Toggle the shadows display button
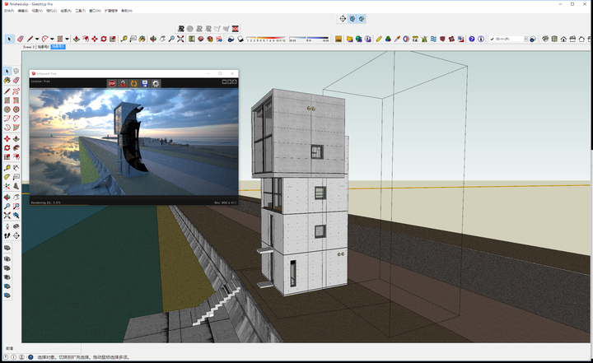Image resolution: width=593 pixels, height=363 pixels. click(x=240, y=39)
